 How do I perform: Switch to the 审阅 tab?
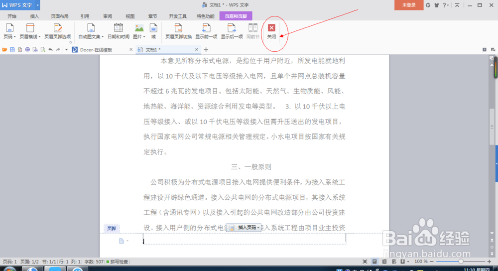tap(108, 16)
